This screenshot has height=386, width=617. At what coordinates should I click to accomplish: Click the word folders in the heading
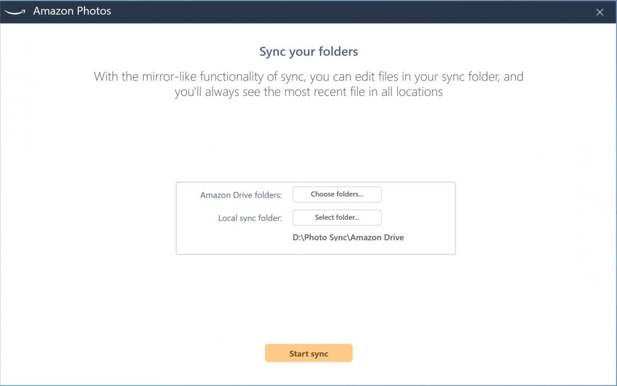click(x=337, y=51)
